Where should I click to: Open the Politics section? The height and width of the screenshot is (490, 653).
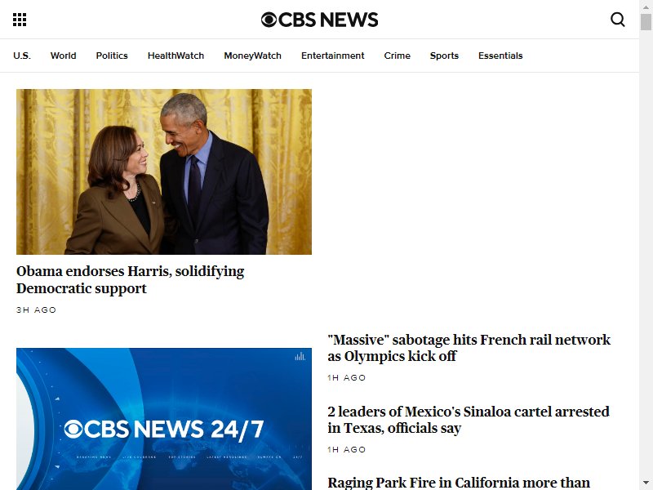click(112, 56)
